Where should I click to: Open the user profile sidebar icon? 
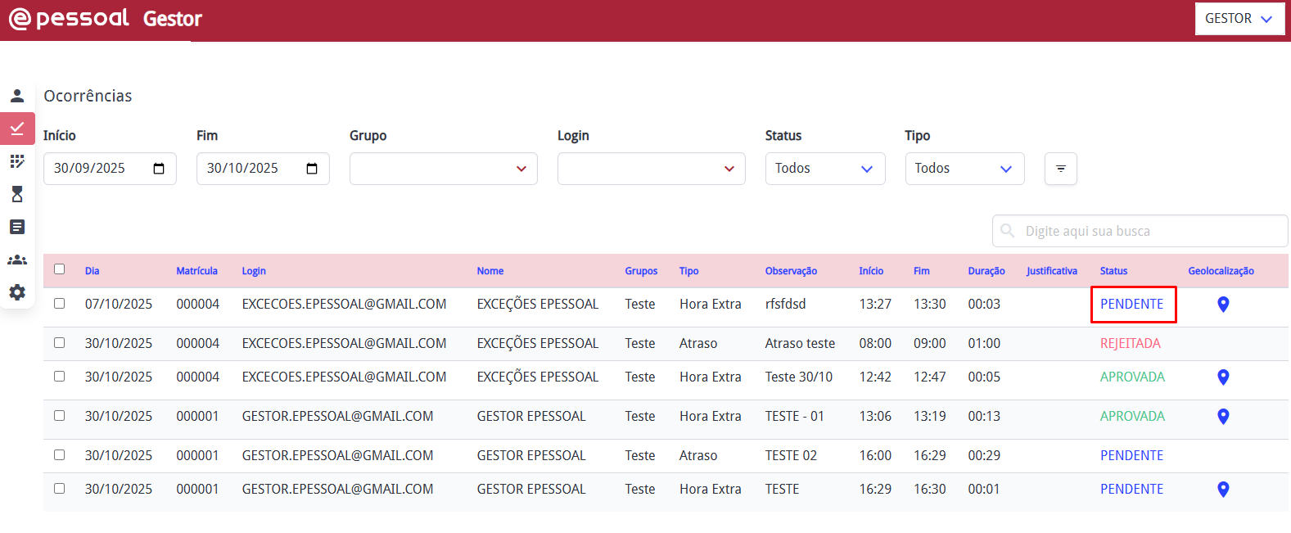pyautogui.click(x=17, y=96)
